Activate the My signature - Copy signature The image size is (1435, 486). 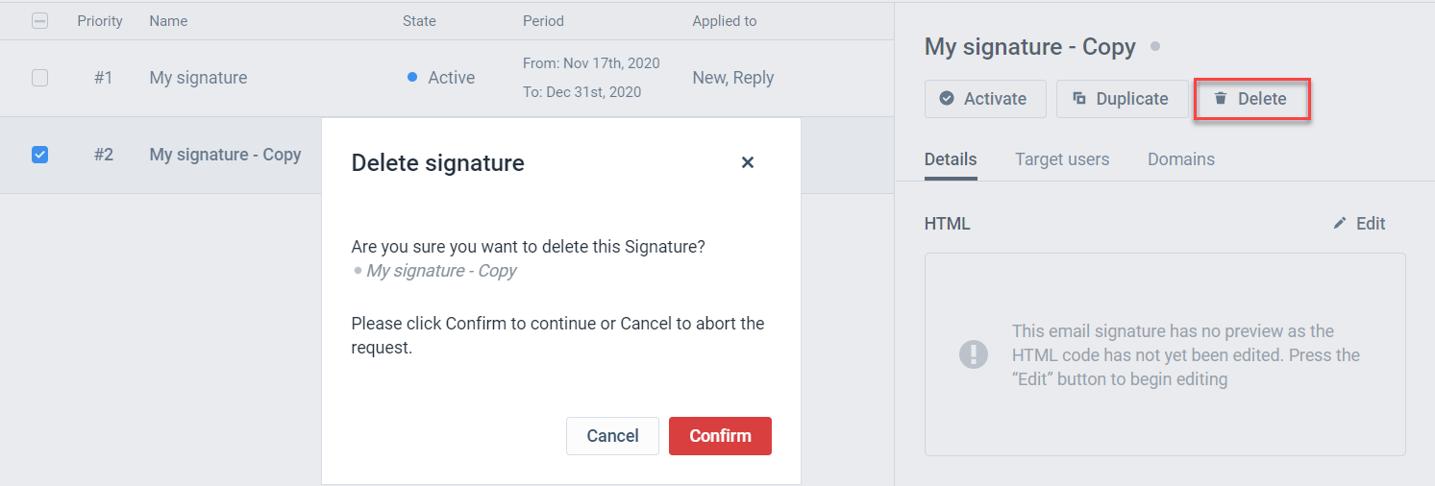985,99
